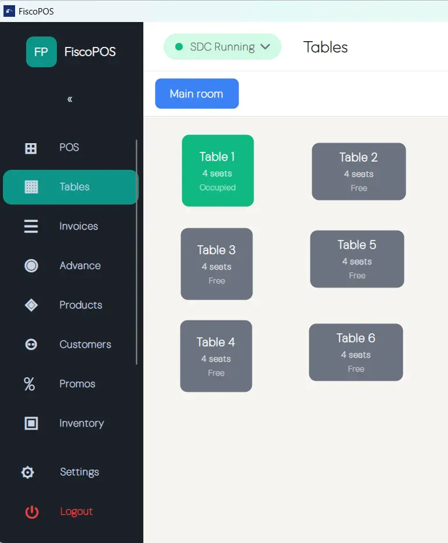Image resolution: width=448 pixels, height=543 pixels.
Task: Select free Table 4 card
Action: point(216,356)
